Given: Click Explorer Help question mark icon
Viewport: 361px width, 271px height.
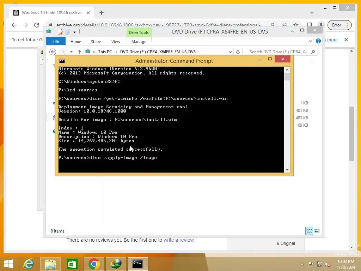Looking at the screenshot, I should click(x=318, y=41).
